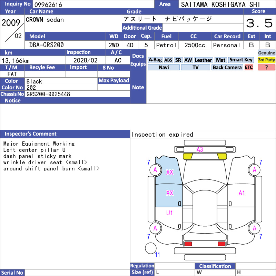This screenshot has width=276, height=276.
Task: Select the SR equipment badge
Action: (x=178, y=60)
